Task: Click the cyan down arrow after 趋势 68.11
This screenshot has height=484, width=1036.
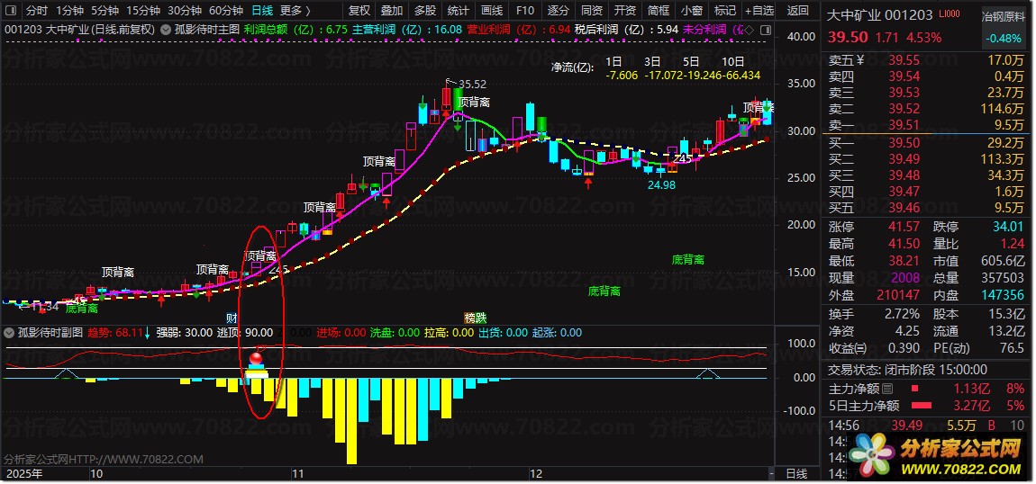Action: (147, 333)
